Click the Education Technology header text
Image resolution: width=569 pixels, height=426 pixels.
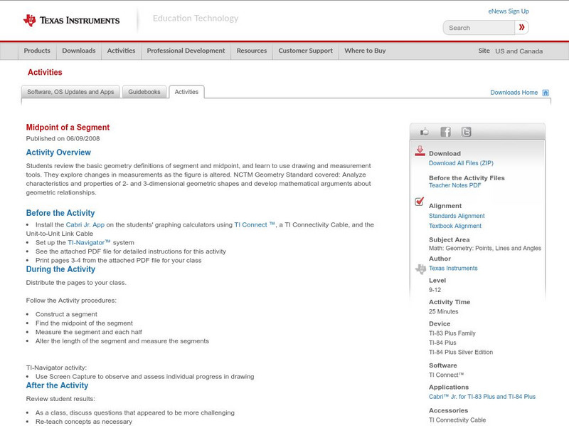[x=196, y=19]
